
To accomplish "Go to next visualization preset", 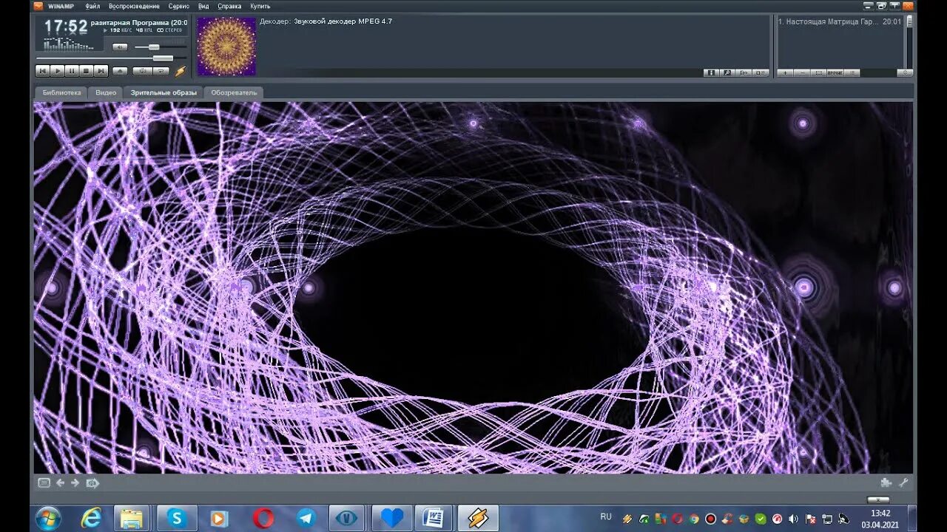I will [75, 482].
